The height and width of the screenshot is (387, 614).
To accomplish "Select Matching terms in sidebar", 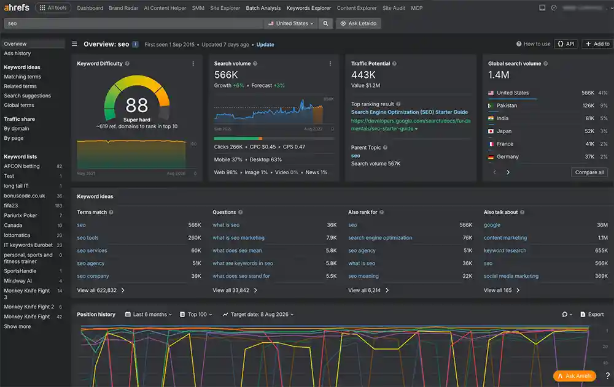I will point(22,77).
